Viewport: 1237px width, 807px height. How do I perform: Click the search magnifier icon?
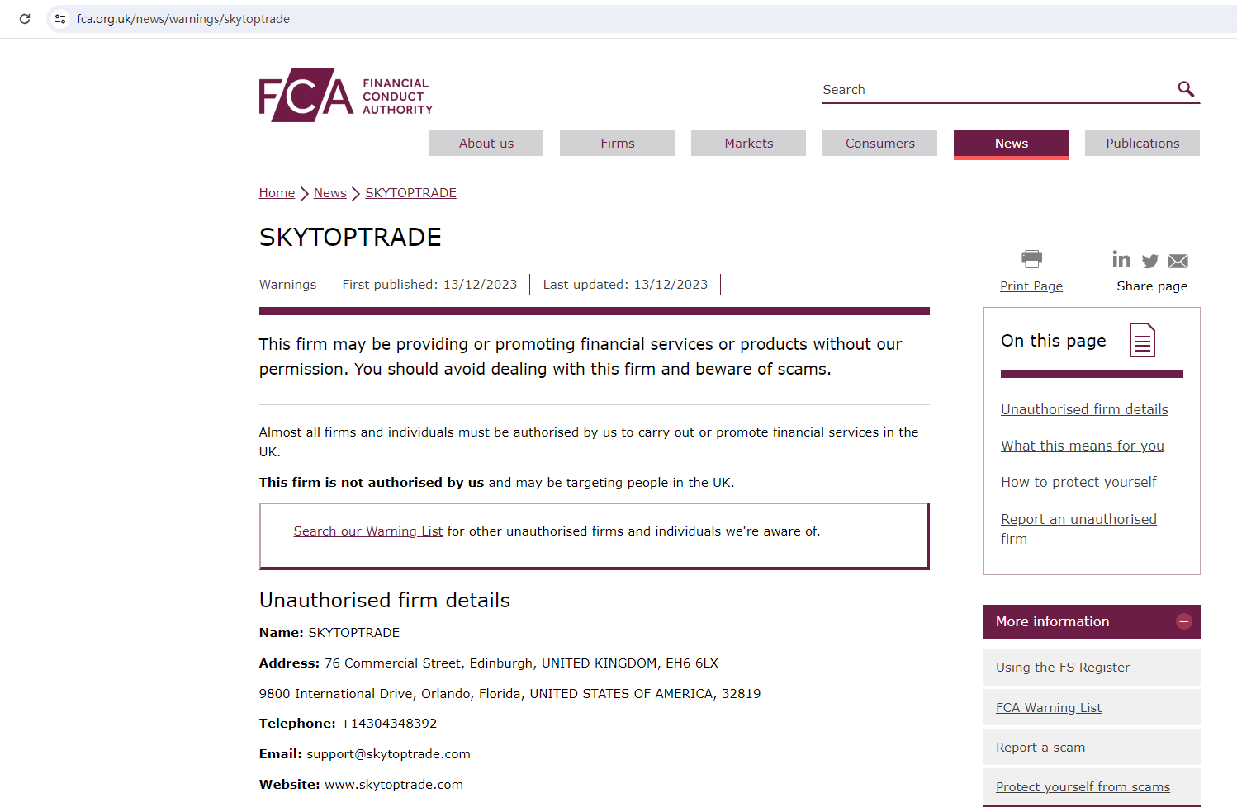[1186, 89]
